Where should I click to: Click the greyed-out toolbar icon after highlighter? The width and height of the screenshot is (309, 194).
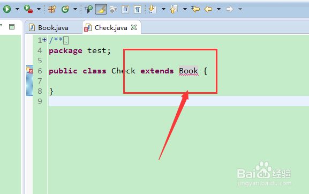pyautogui.click(x=113, y=9)
